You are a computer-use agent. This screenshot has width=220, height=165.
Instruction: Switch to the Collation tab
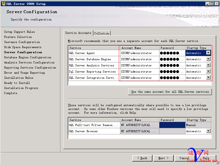[x=102, y=33]
